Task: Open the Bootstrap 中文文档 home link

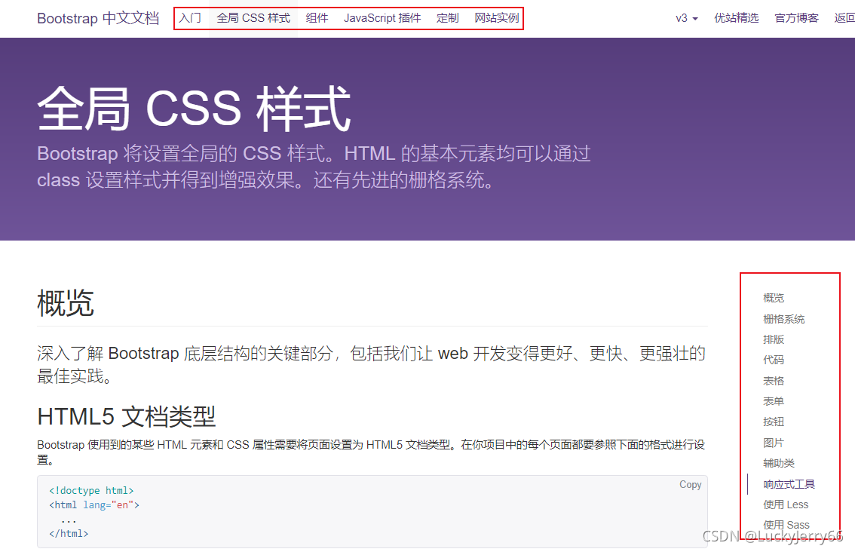Action: tap(97, 18)
